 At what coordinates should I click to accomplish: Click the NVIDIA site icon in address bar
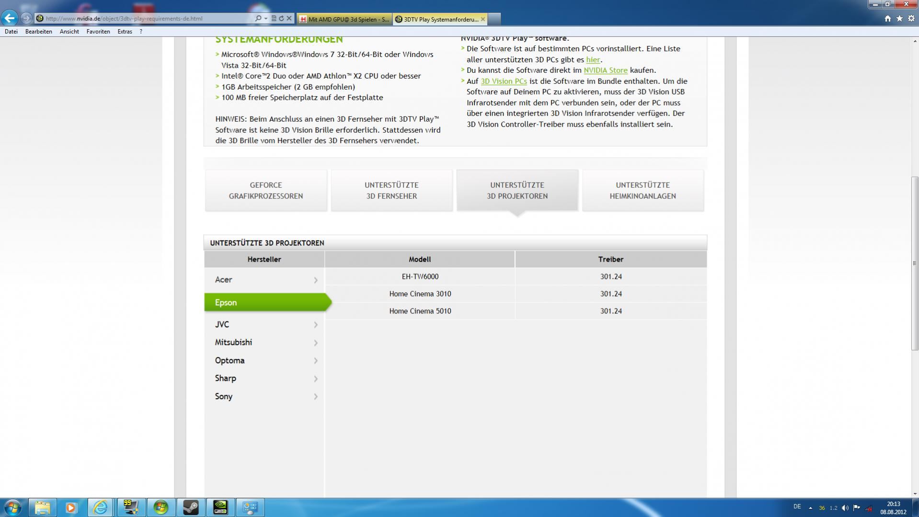coord(40,18)
